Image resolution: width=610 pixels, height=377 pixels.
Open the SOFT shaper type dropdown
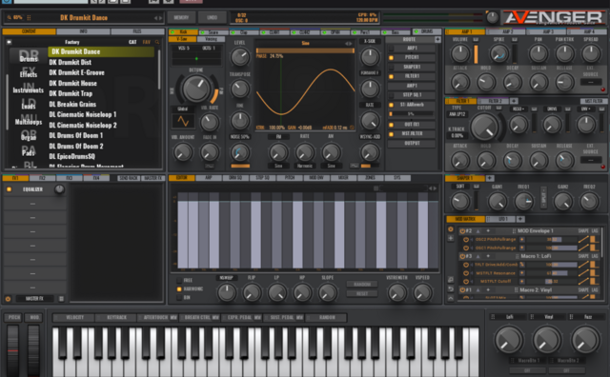pos(460,187)
